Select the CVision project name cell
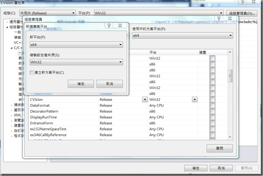263x176 pixels. click(x=63, y=100)
